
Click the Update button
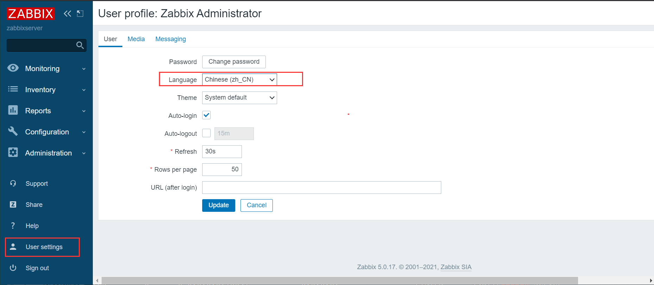pos(219,205)
